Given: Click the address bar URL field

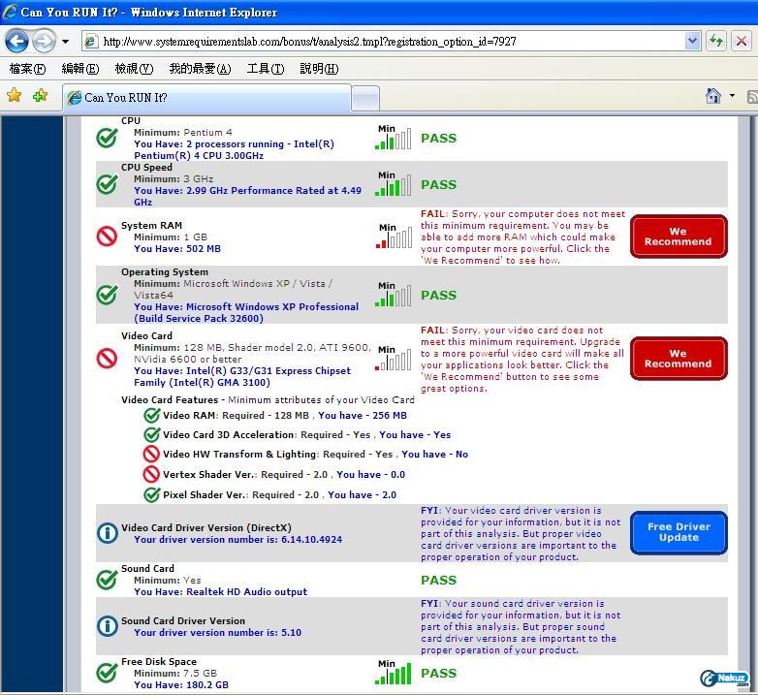Looking at the screenshot, I should pyautogui.click(x=388, y=42).
